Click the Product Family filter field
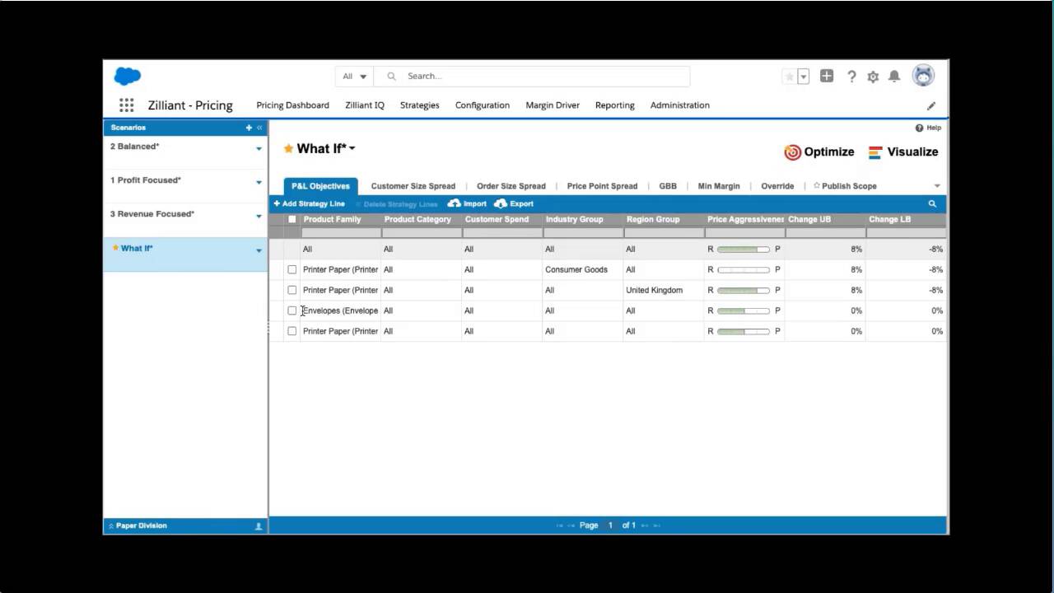 pyautogui.click(x=341, y=233)
